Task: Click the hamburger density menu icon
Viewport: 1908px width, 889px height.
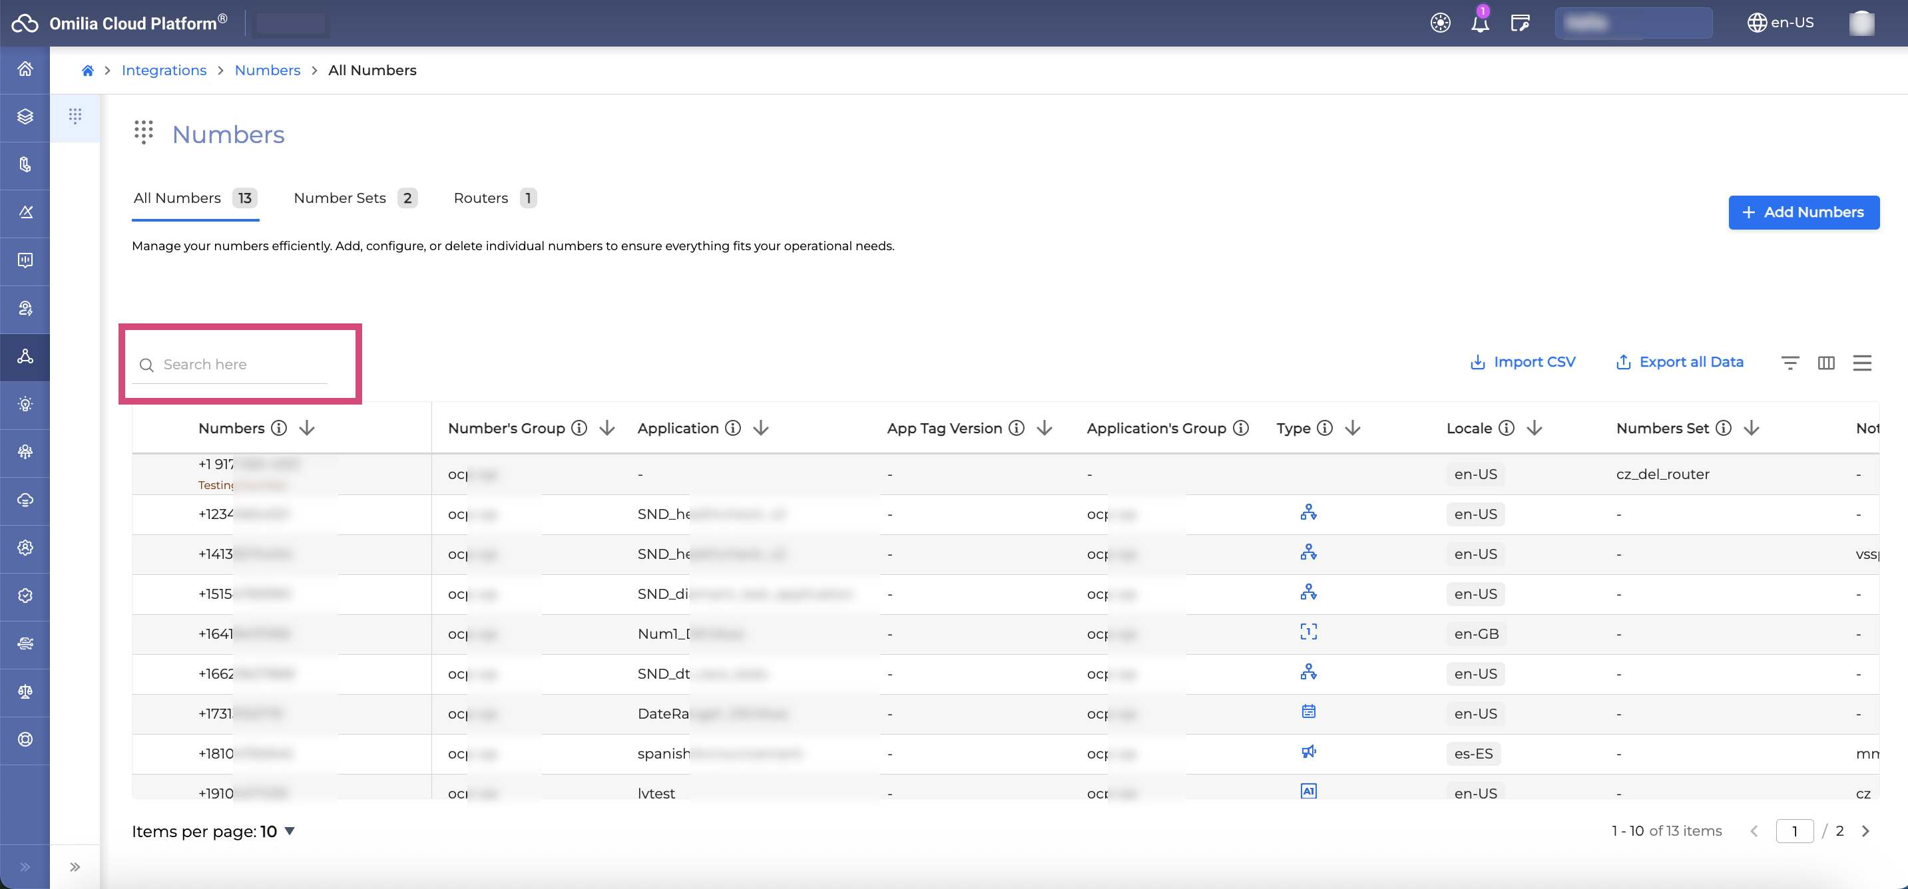Action: (x=1861, y=362)
